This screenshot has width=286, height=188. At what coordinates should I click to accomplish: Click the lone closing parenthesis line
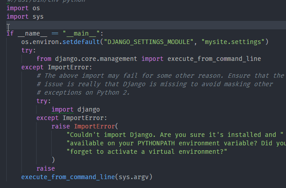tap(53, 160)
